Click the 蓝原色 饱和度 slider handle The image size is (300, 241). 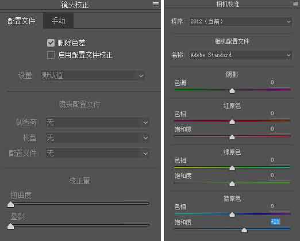click(x=244, y=230)
